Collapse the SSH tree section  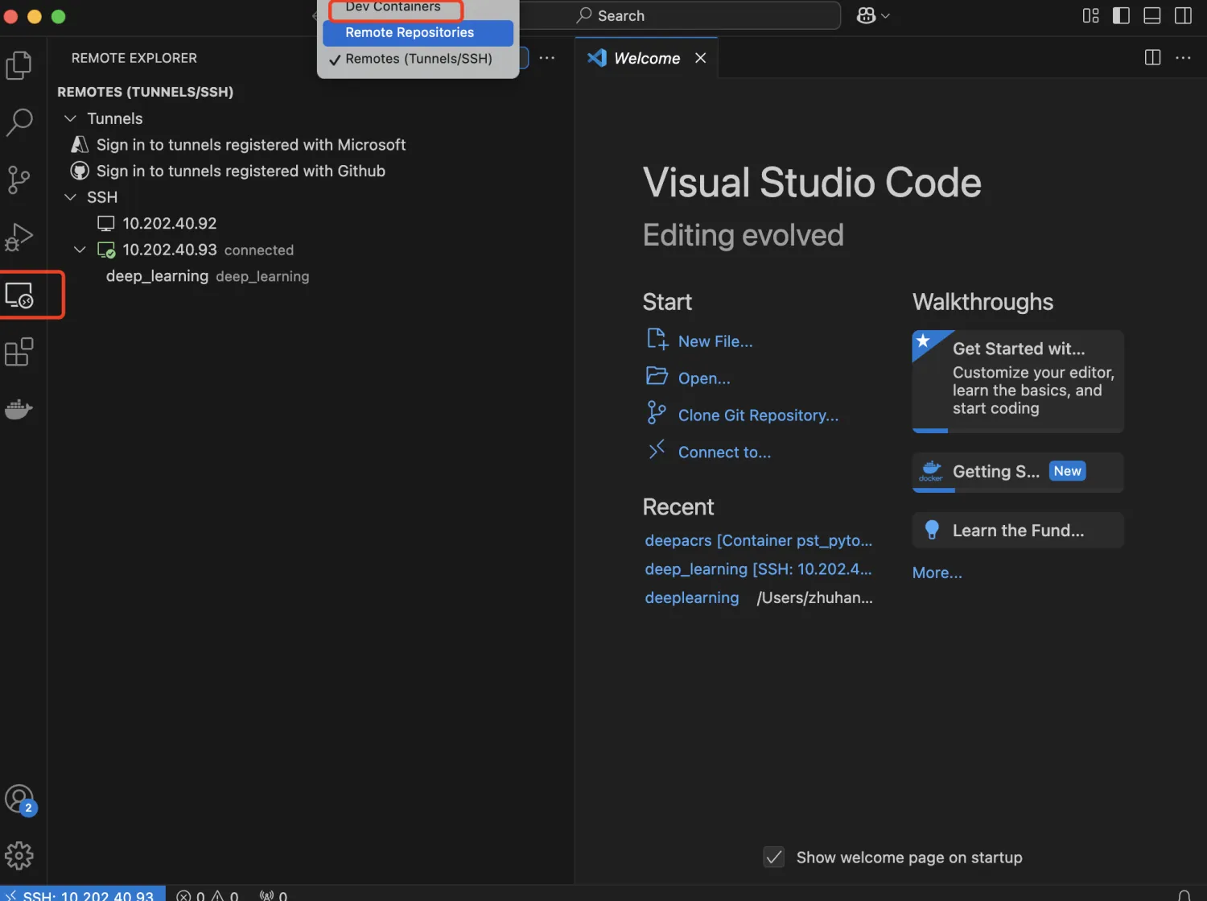point(70,197)
